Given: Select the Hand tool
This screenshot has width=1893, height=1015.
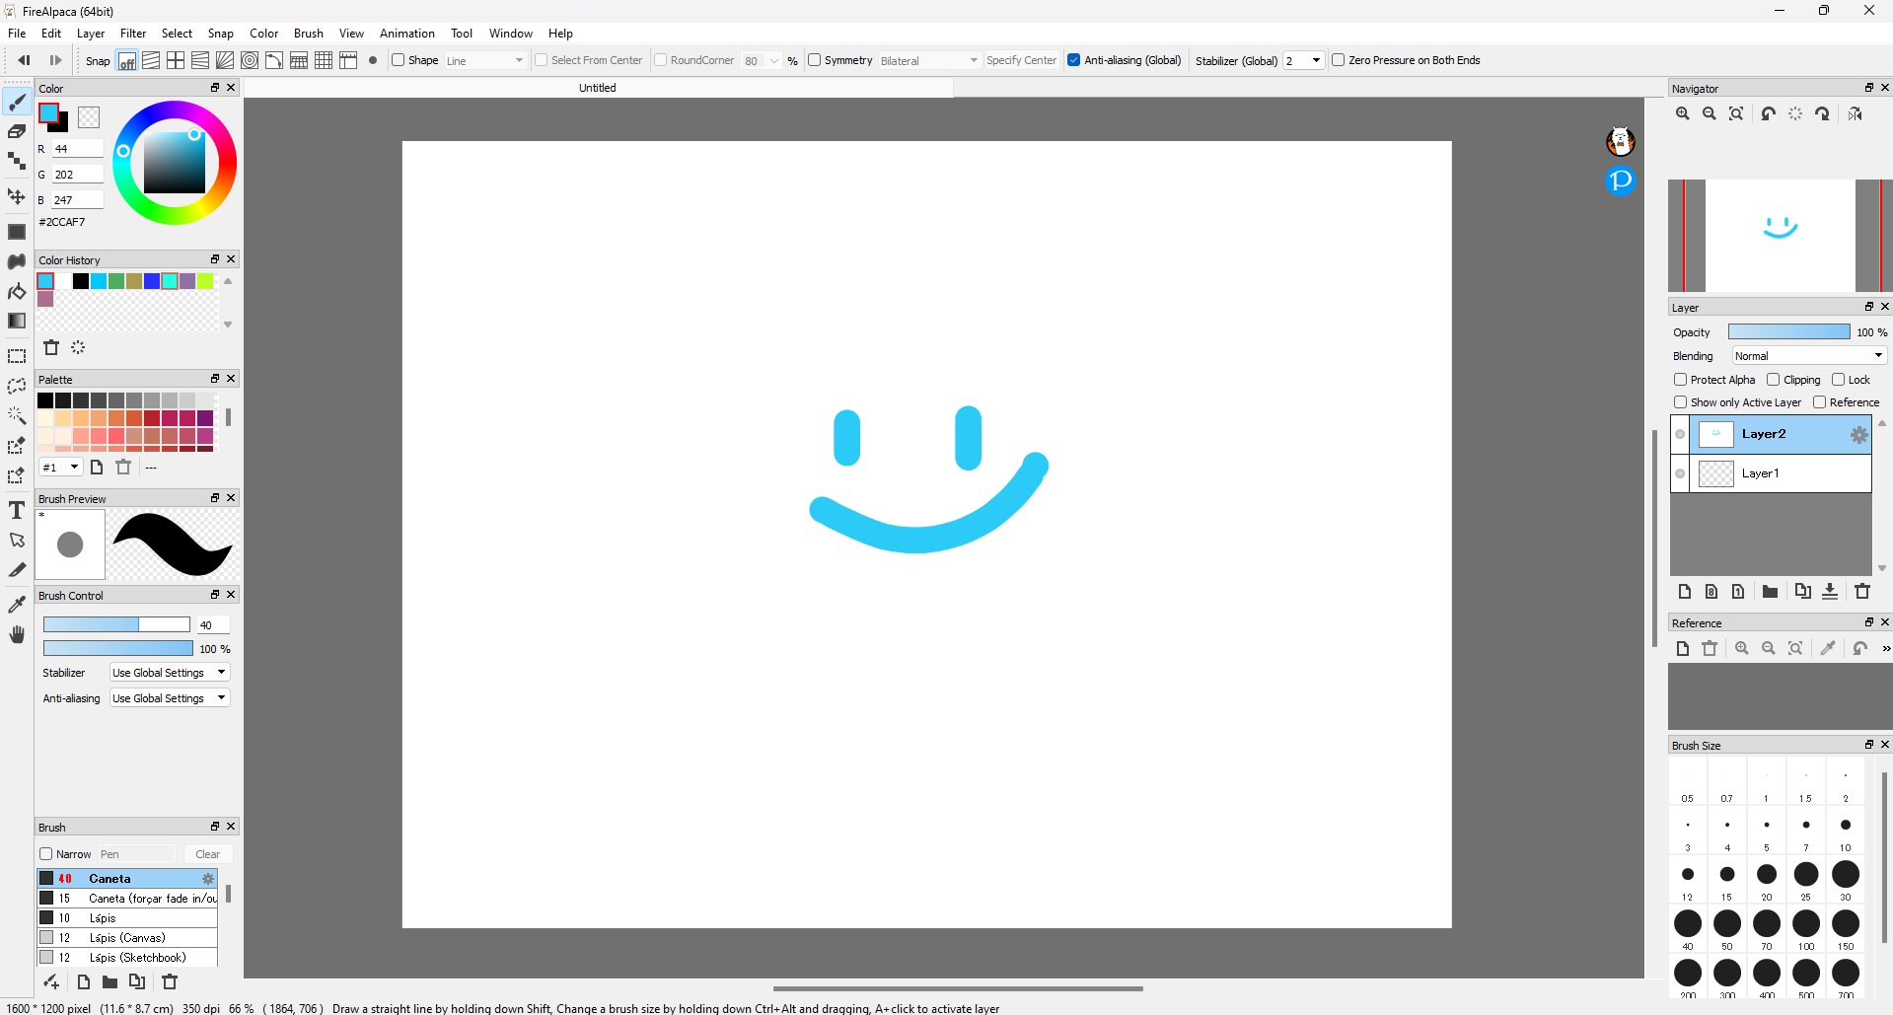Looking at the screenshot, I should pyautogui.click(x=17, y=634).
